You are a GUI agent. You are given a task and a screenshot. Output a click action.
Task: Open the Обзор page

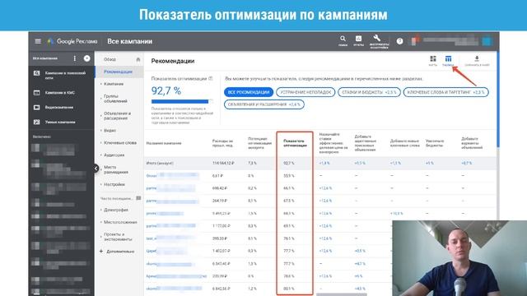[x=110, y=59]
